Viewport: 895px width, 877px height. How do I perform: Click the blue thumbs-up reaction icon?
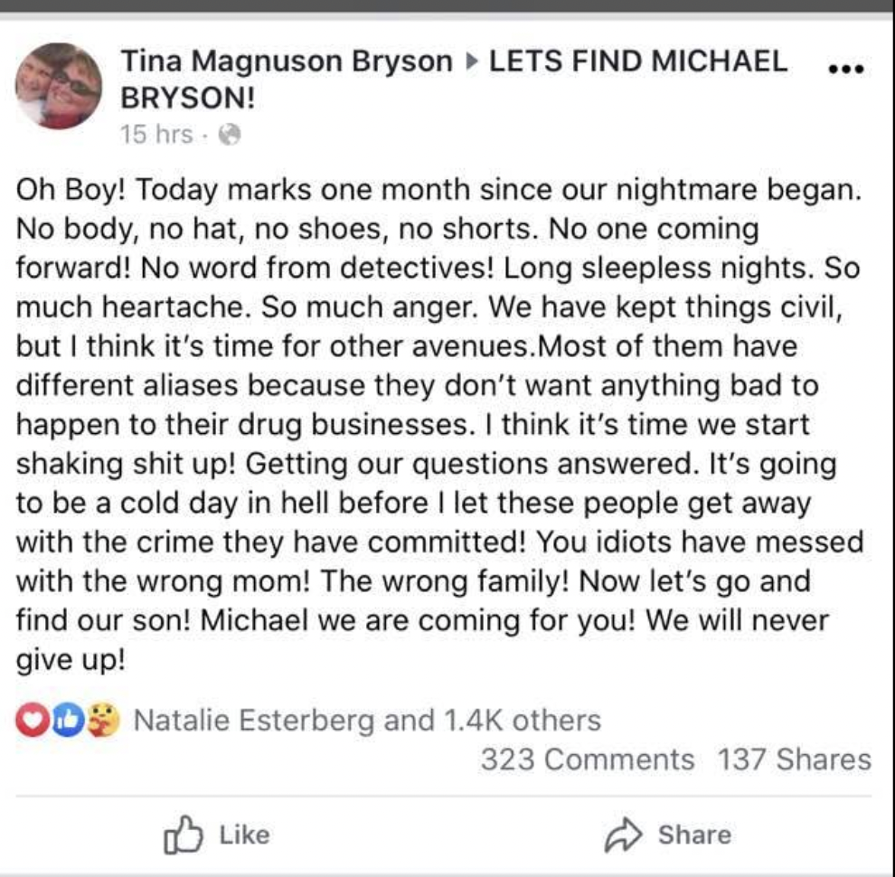(x=69, y=721)
